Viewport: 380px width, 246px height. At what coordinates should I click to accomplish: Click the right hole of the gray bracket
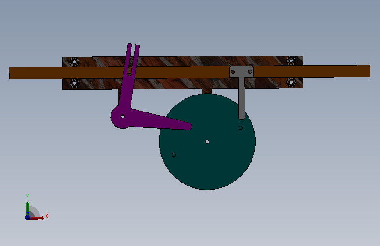pyautogui.click(x=250, y=71)
